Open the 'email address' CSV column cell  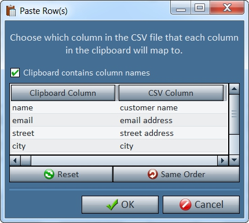click(x=173, y=120)
